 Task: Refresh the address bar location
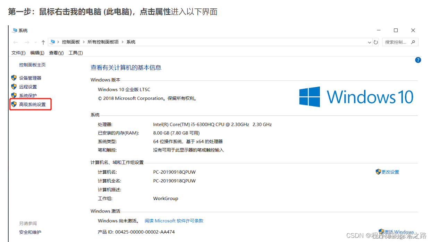[376, 42]
